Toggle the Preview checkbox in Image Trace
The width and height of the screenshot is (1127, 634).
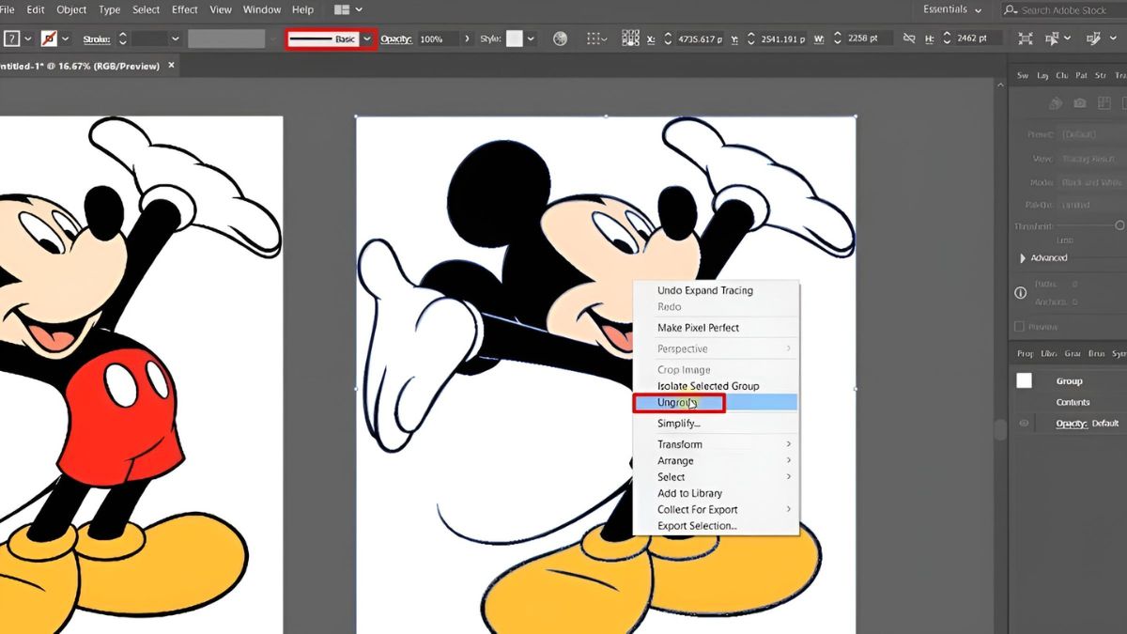click(1019, 327)
